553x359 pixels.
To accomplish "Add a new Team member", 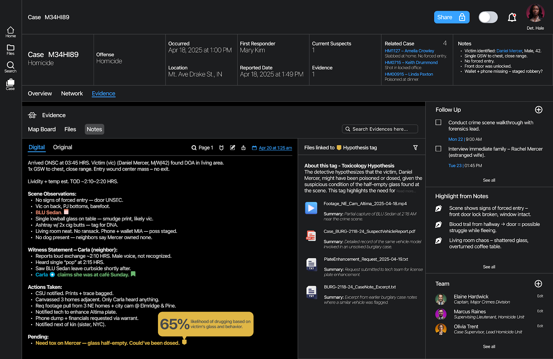I will pos(538,284).
